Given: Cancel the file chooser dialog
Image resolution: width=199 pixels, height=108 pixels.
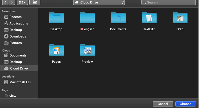Looking at the screenshot, I should click(x=163, y=104).
